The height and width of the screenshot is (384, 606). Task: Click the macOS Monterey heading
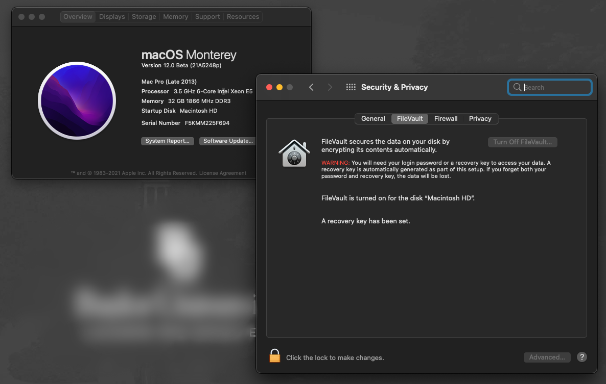click(189, 55)
